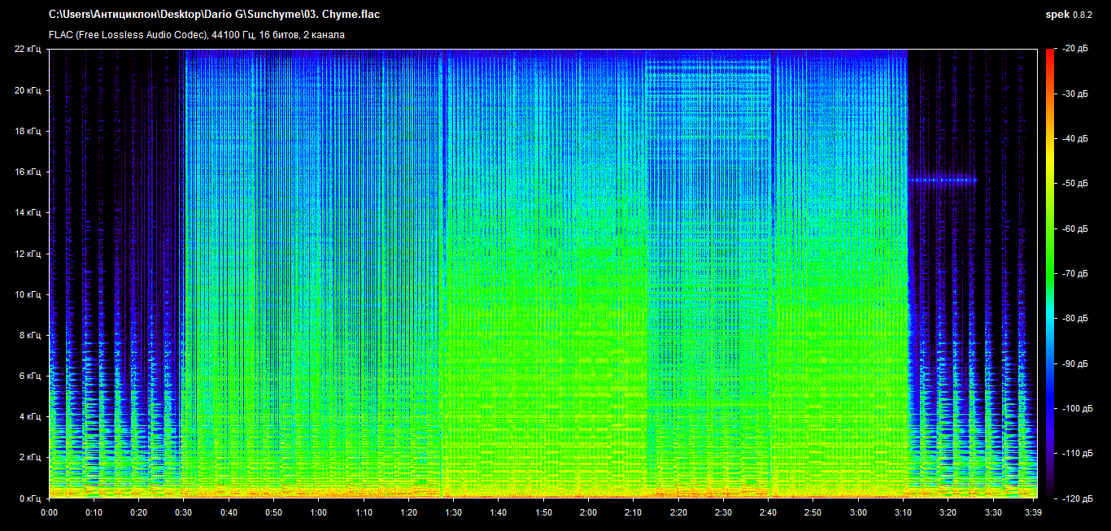Click the 0:20 time axis label
Image resolution: width=1111 pixels, height=531 pixels.
139,513
